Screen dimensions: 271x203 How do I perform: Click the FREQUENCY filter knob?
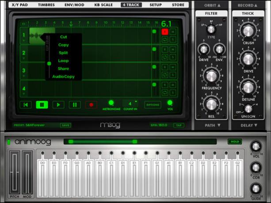(211, 77)
